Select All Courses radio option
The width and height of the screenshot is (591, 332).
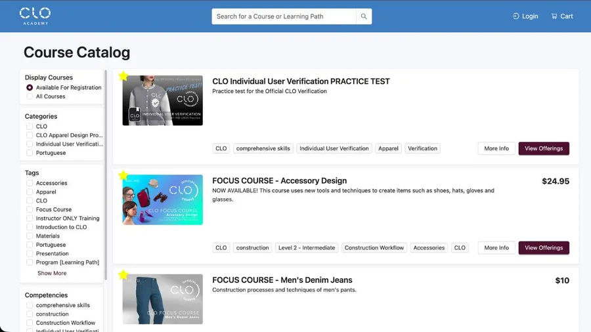tap(30, 96)
